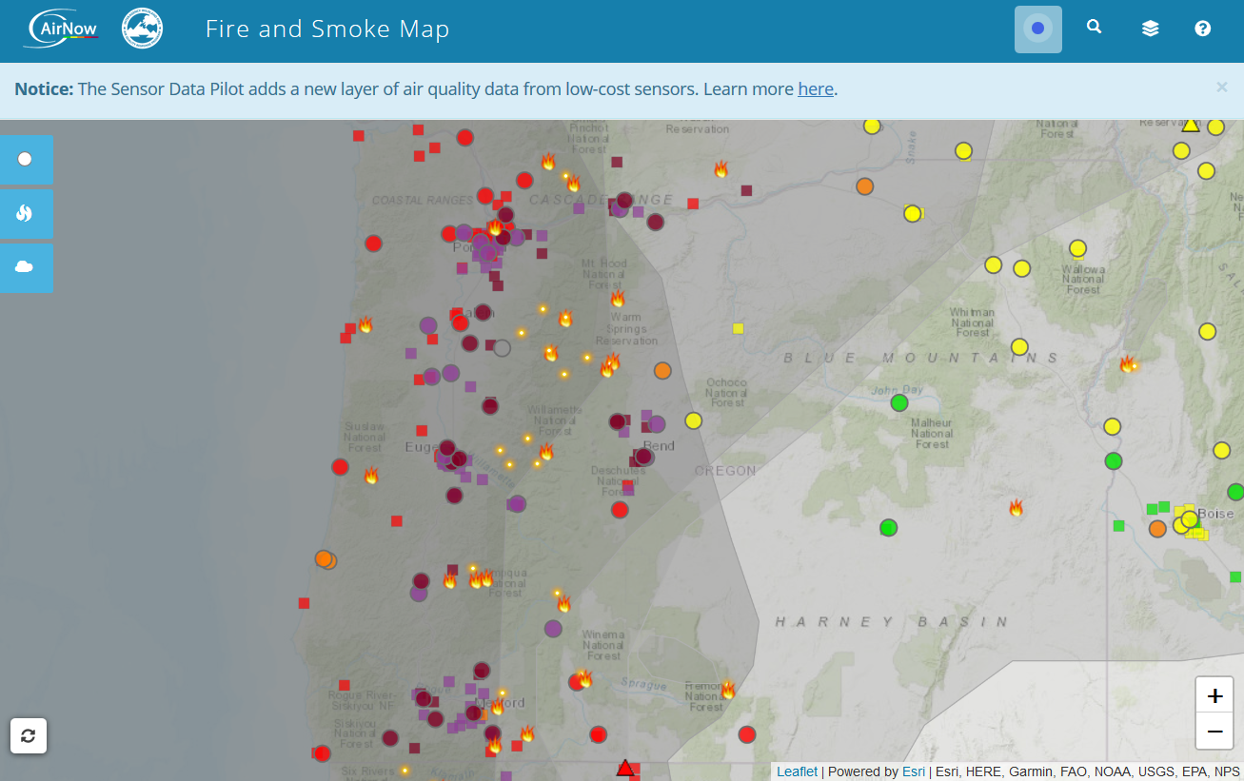The height and width of the screenshot is (781, 1244).
Task: Open the help question mark
Action: tap(1203, 29)
